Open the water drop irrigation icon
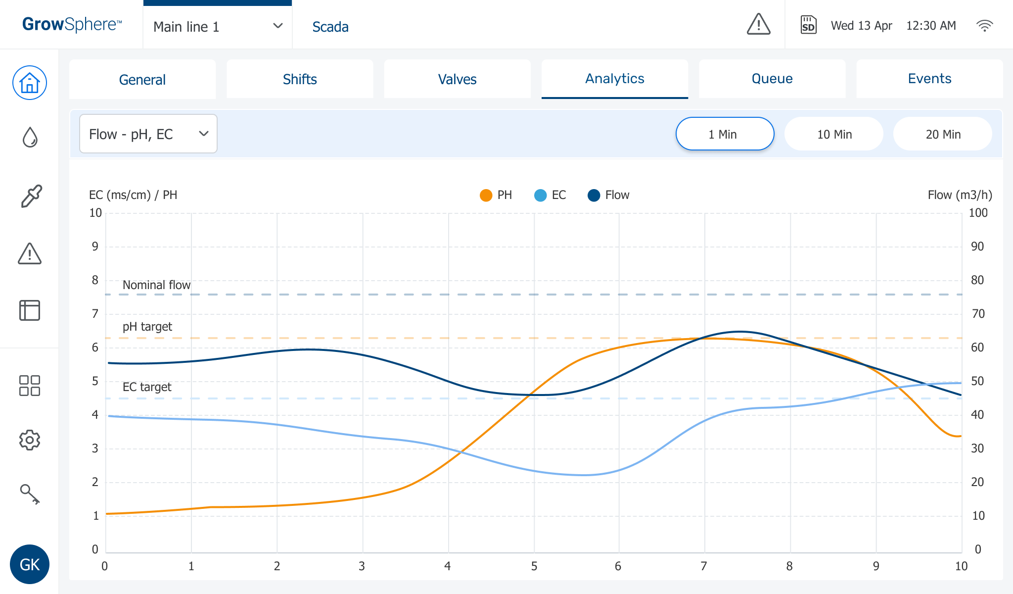 (x=30, y=138)
